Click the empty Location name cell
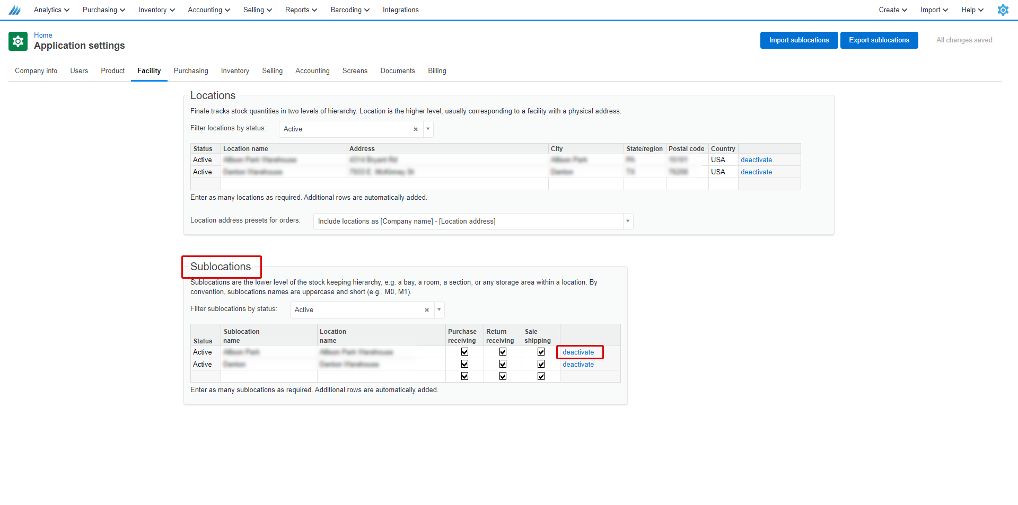The image size is (1018, 505). [284, 184]
